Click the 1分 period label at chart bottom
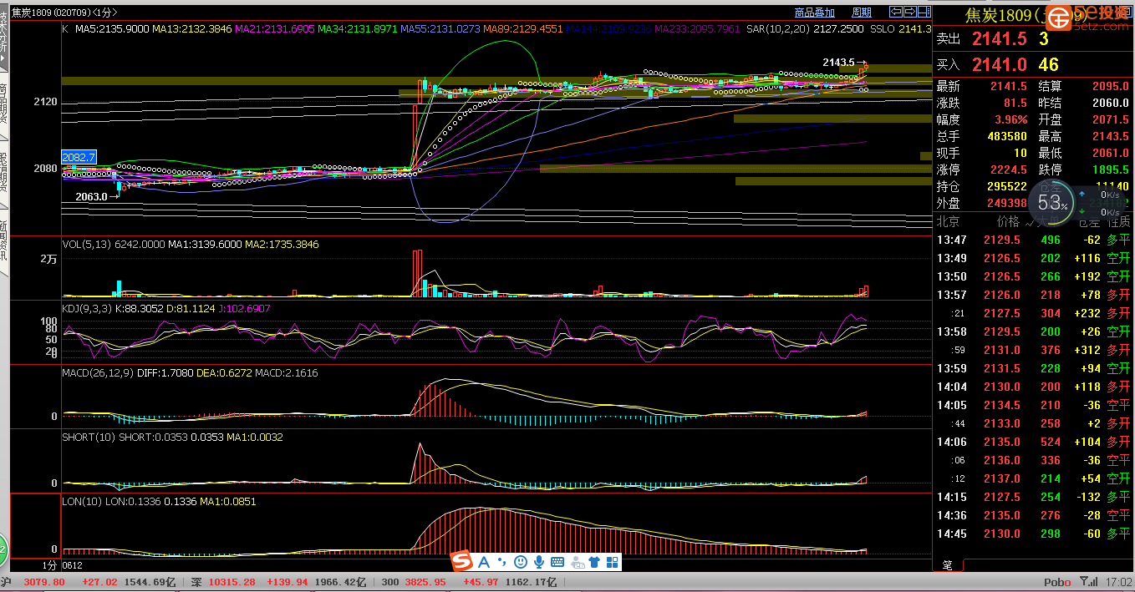This screenshot has height=592, width=1135. 49,565
